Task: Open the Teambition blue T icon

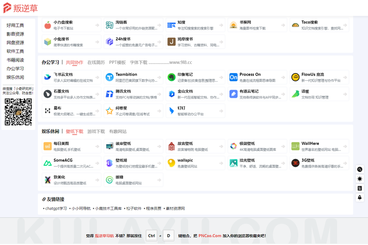Action: (109, 77)
